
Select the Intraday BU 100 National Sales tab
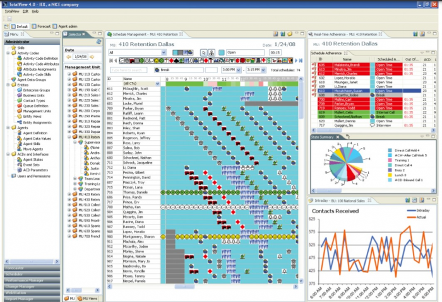(x=340, y=200)
